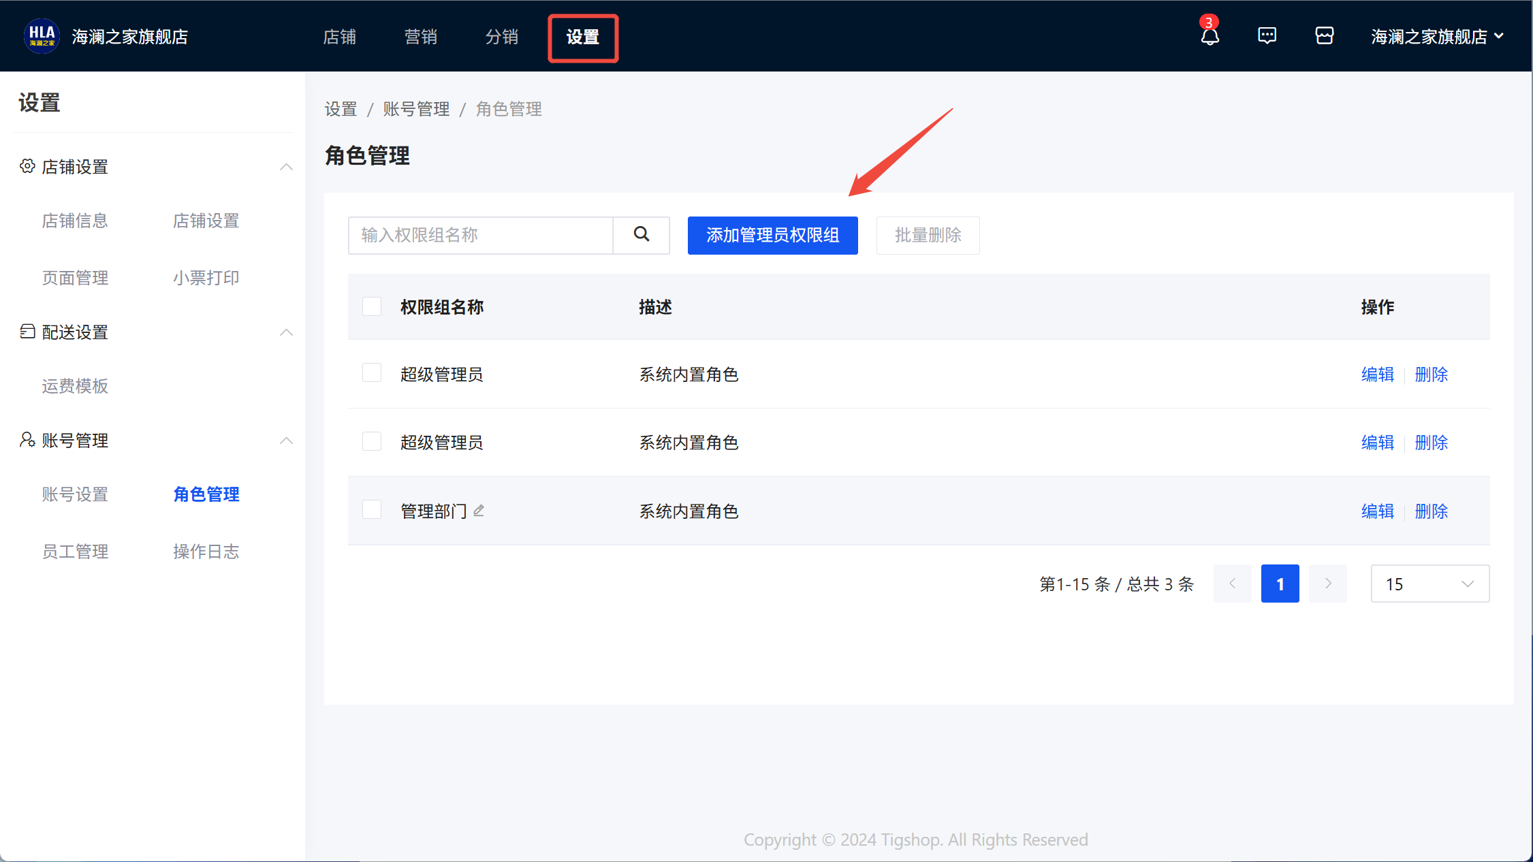Check the 管理部门 row checkbox
1533x862 pixels.
pos(372,510)
